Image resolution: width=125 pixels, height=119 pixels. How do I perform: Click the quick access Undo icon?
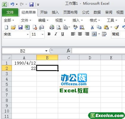(x=12, y=4)
